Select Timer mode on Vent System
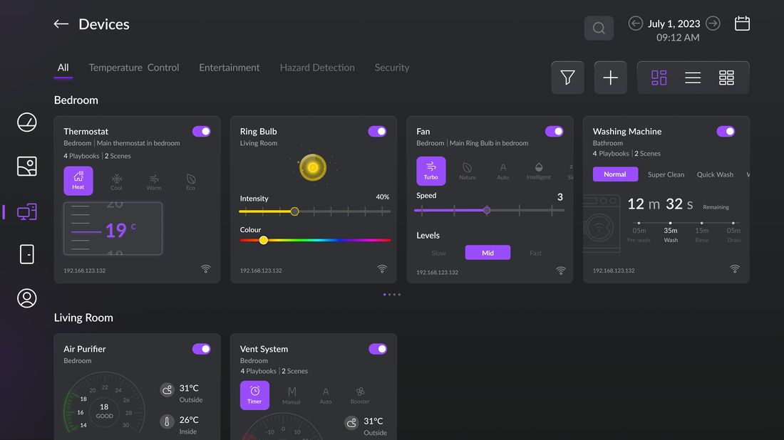The image size is (784, 440). [x=254, y=395]
